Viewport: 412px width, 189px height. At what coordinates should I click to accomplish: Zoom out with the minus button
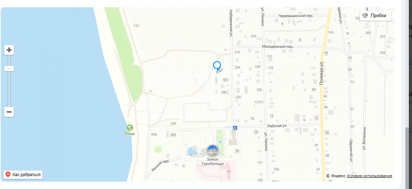pyautogui.click(x=9, y=112)
